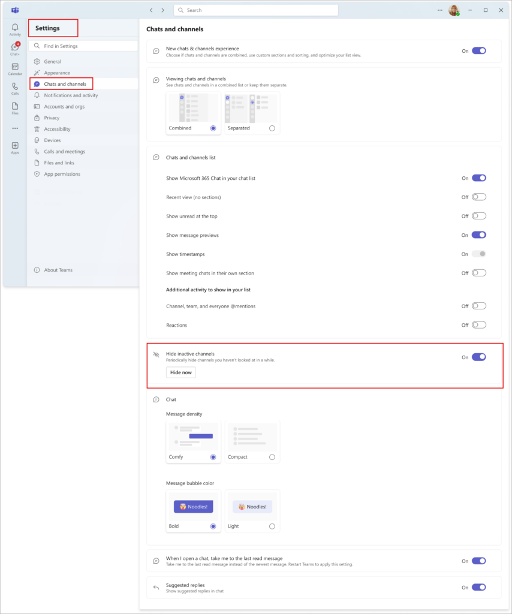The height and width of the screenshot is (614, 512).
Task: Go forward with the right arrow
Action: pos(163,10)
